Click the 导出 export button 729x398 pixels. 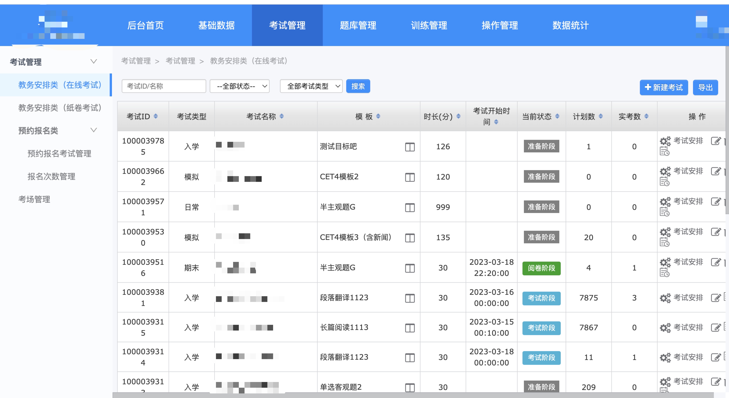tap(705, 87)
